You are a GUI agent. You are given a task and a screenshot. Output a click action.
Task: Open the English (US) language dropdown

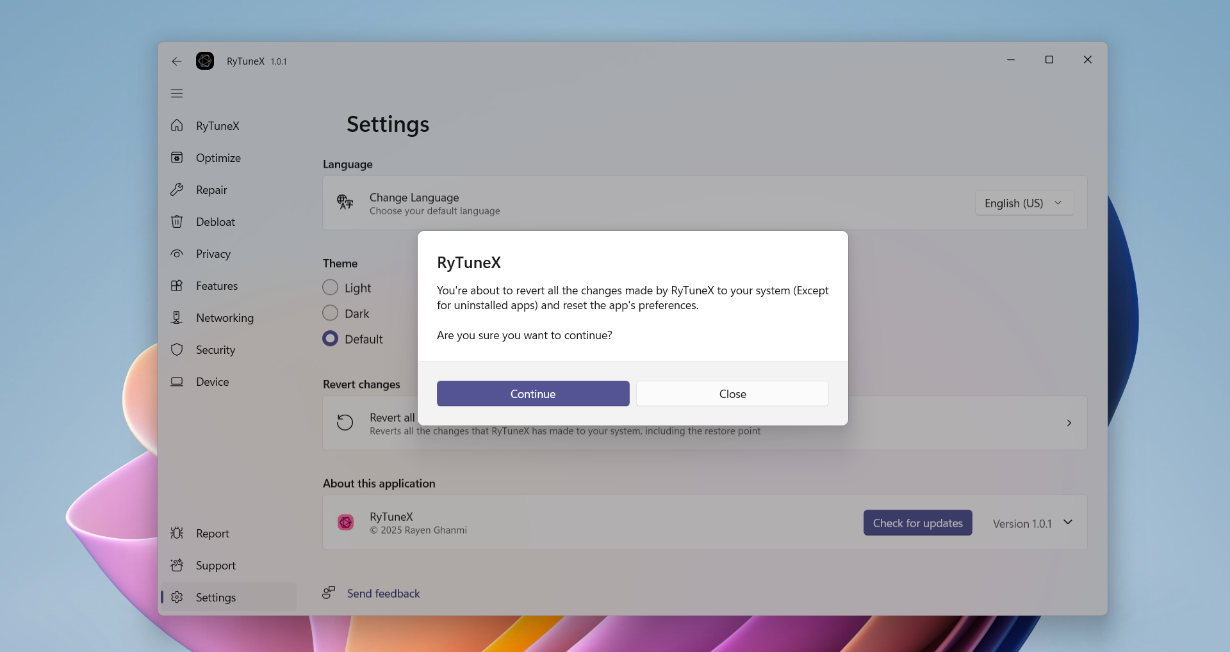click(1024, 203)
